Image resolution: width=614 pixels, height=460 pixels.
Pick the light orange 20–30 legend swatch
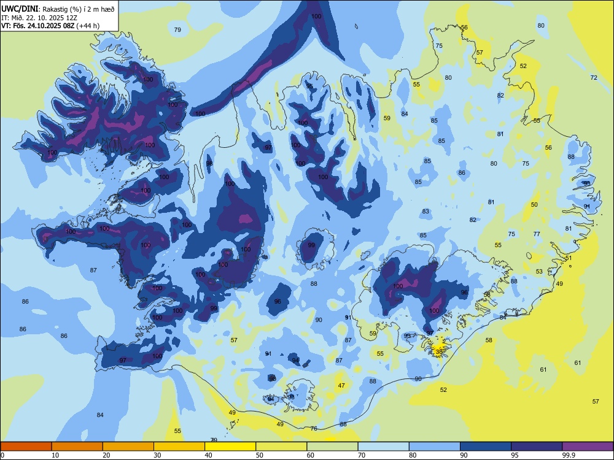(x=128, y=447)
